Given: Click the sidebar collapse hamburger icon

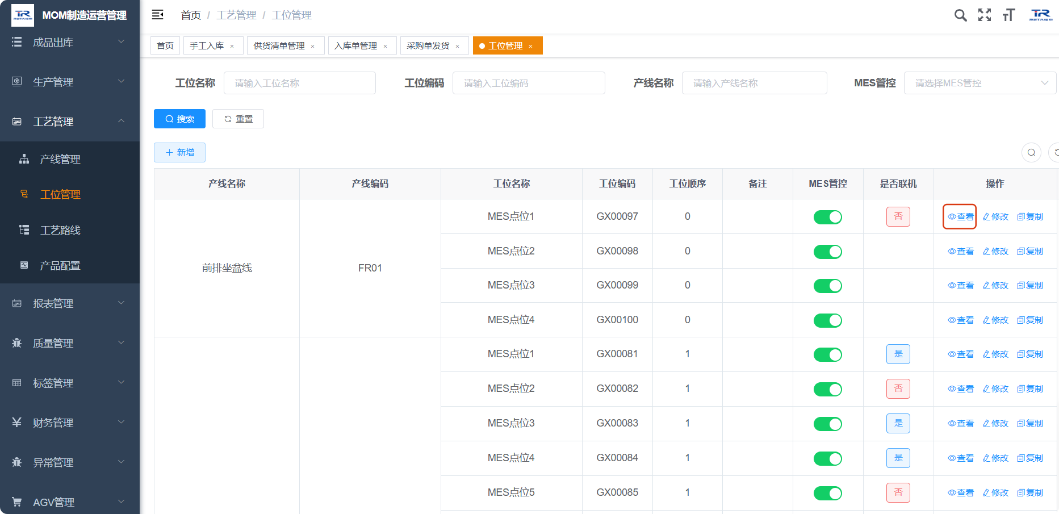Looking at the screenshot, I should [158, 15].
